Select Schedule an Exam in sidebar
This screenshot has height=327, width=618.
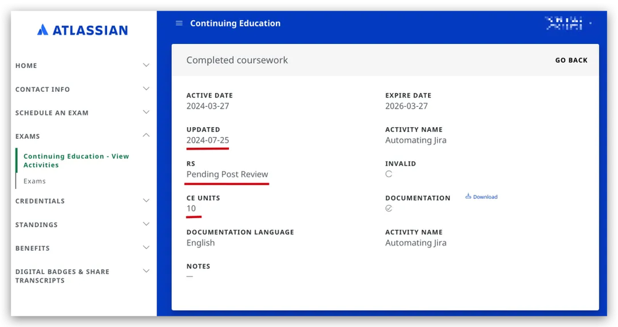51,113
